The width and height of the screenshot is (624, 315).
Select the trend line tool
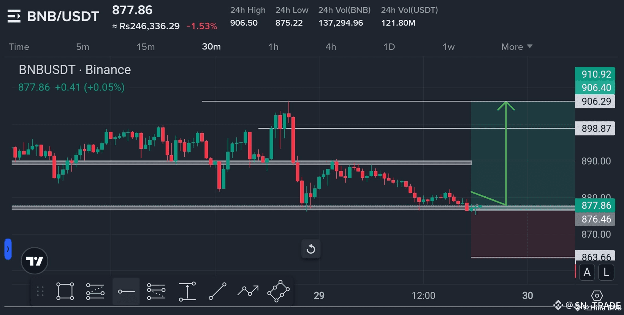(217, 291)
